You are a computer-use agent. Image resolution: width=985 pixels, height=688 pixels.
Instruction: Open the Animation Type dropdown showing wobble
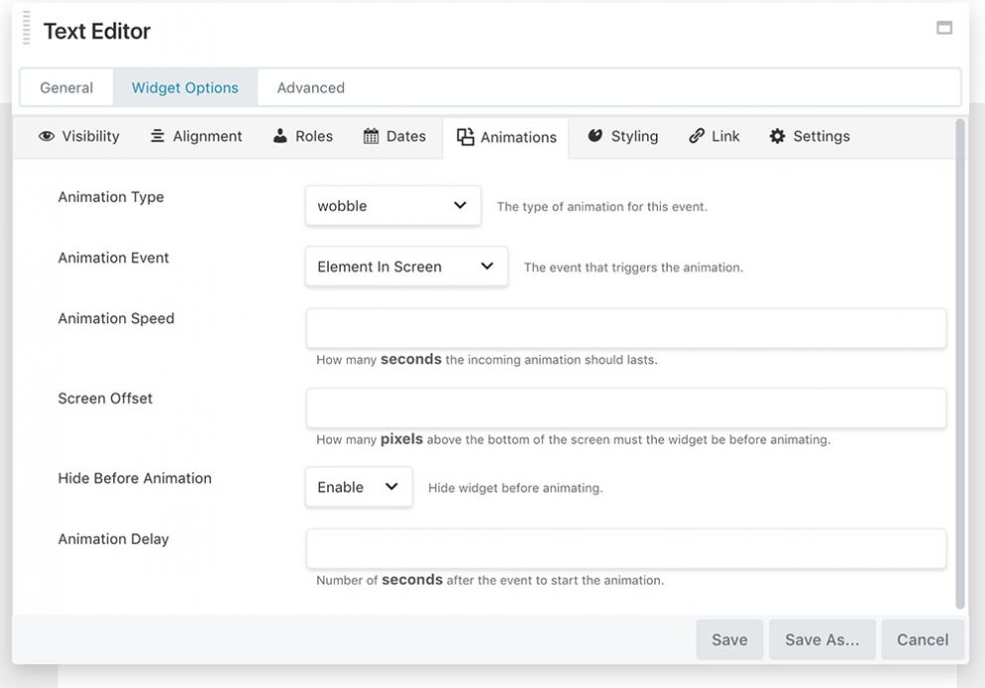pos(392,205)
